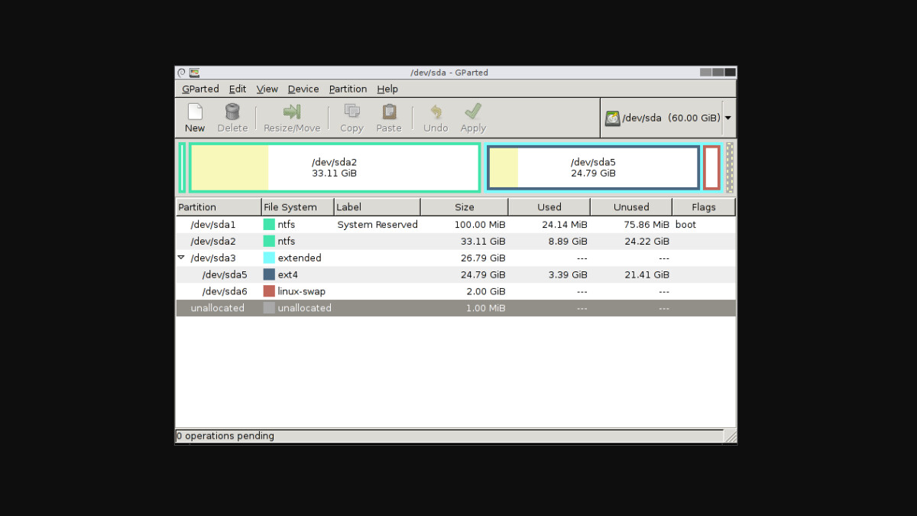
Task: Click the hard disk icon in device selector
Action: 613,118
